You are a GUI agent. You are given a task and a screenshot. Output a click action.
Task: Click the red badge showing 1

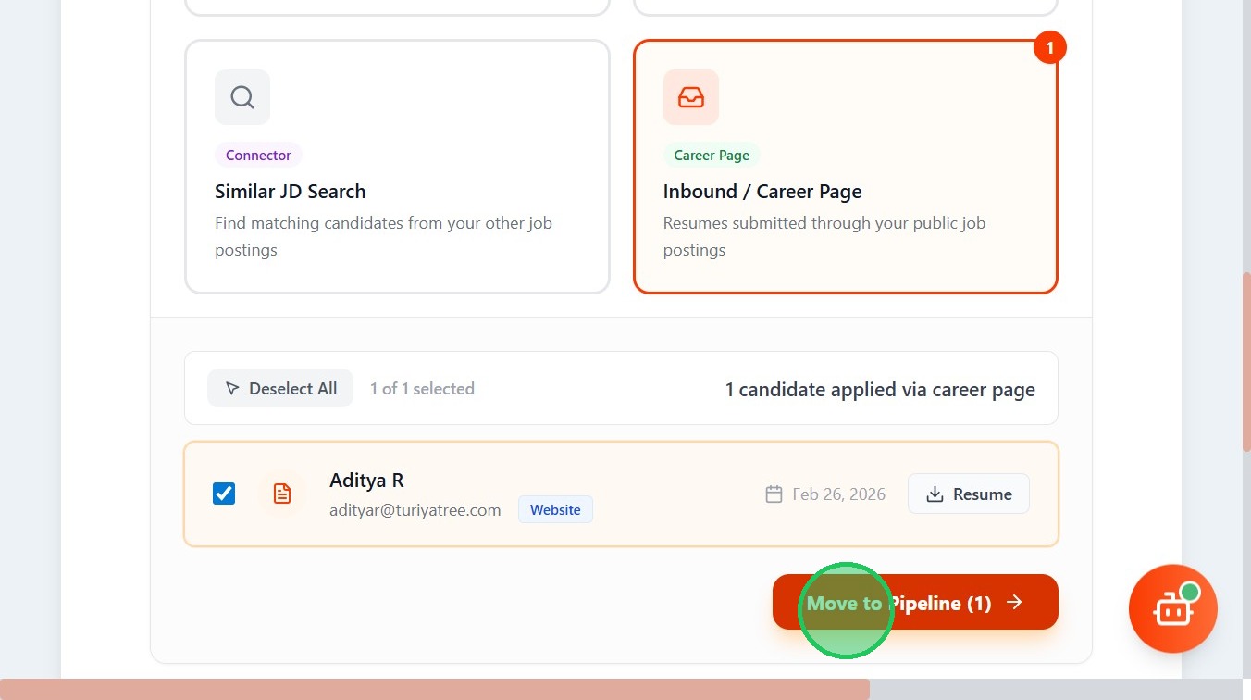[x=1049, y=48]
